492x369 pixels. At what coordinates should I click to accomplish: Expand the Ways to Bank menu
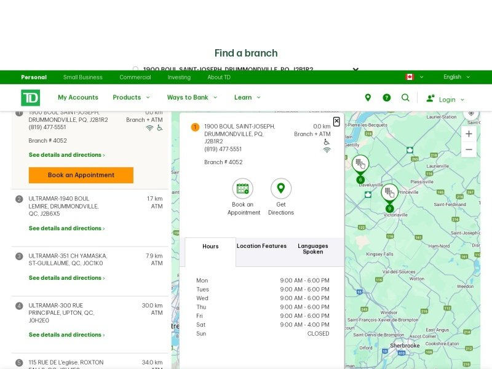tap(192, 97)
